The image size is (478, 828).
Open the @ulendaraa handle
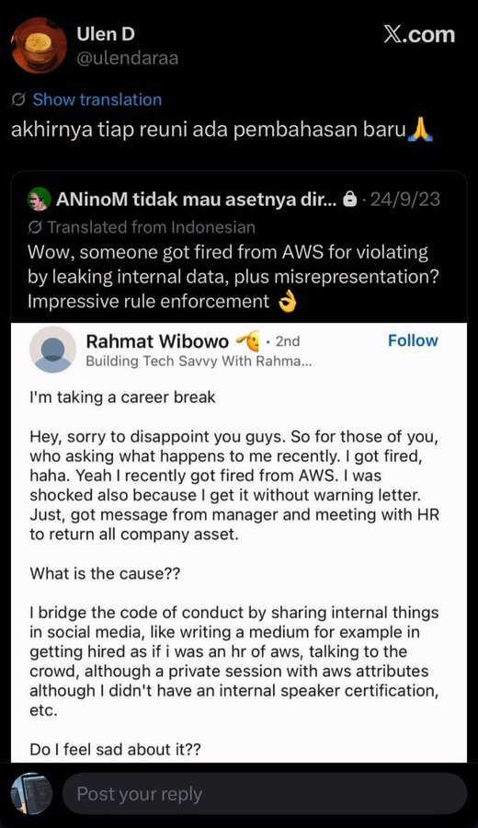127,58
